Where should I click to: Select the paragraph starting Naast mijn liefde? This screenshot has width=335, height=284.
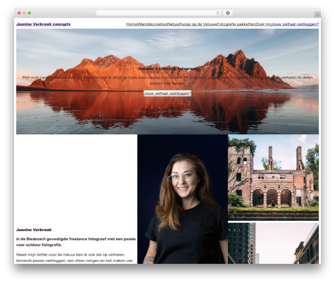point(74,258)
